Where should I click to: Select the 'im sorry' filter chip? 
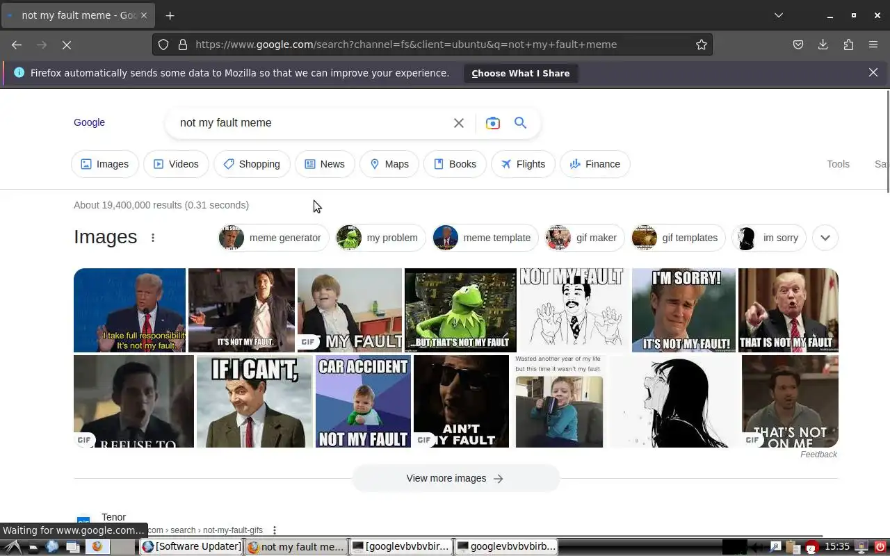(x=769, y=238)
